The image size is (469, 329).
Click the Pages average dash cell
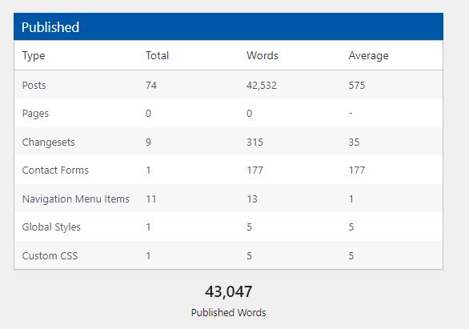pos(351,114)
